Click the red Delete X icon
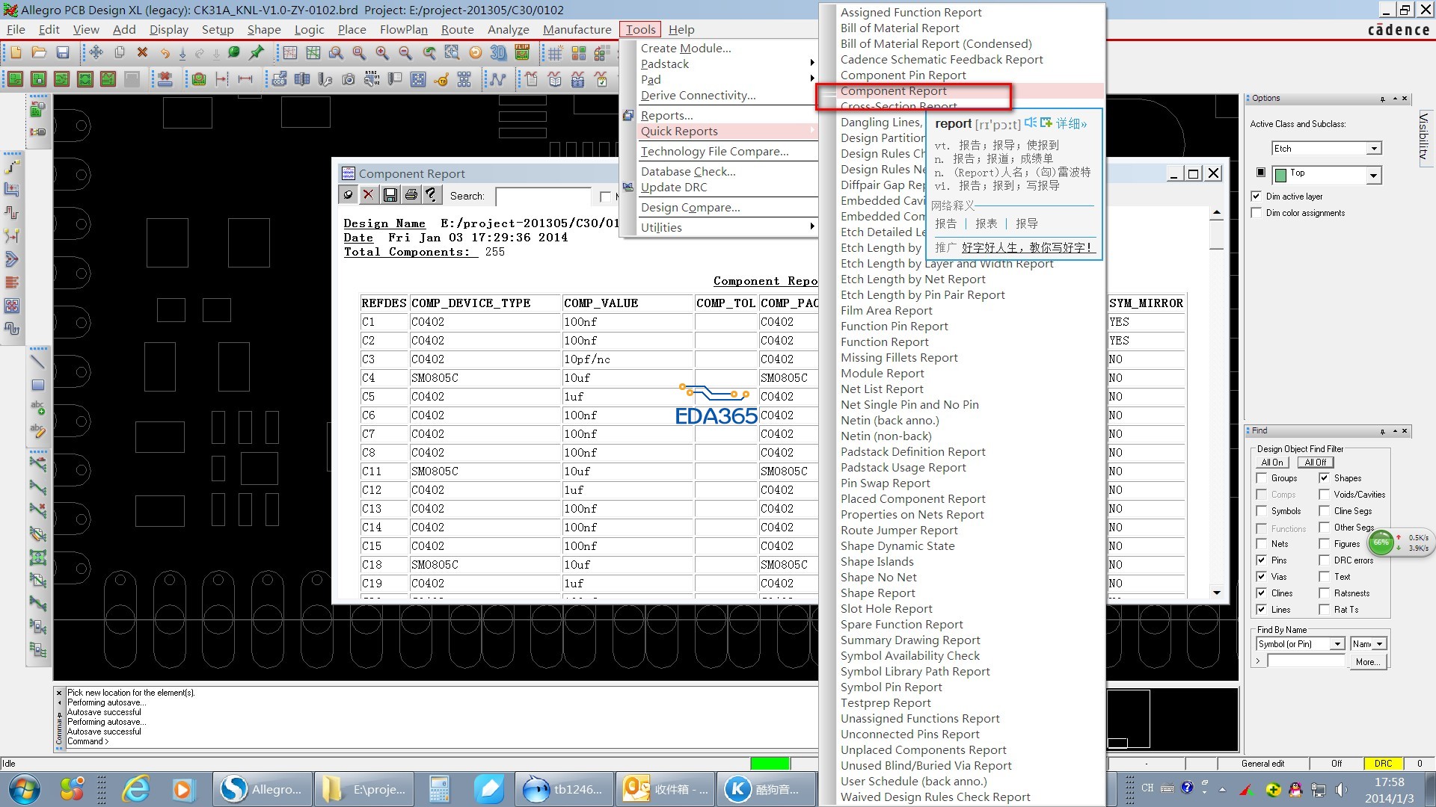This screenshot has width=1436, height=807. tap(142, 53)
